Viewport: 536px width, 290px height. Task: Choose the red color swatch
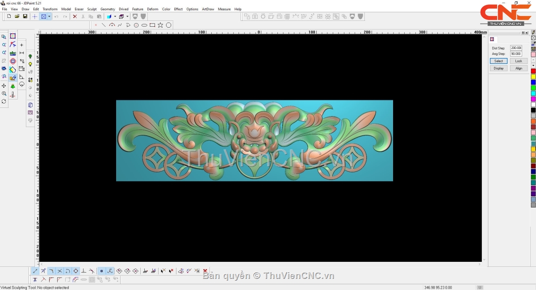[533, 71]
